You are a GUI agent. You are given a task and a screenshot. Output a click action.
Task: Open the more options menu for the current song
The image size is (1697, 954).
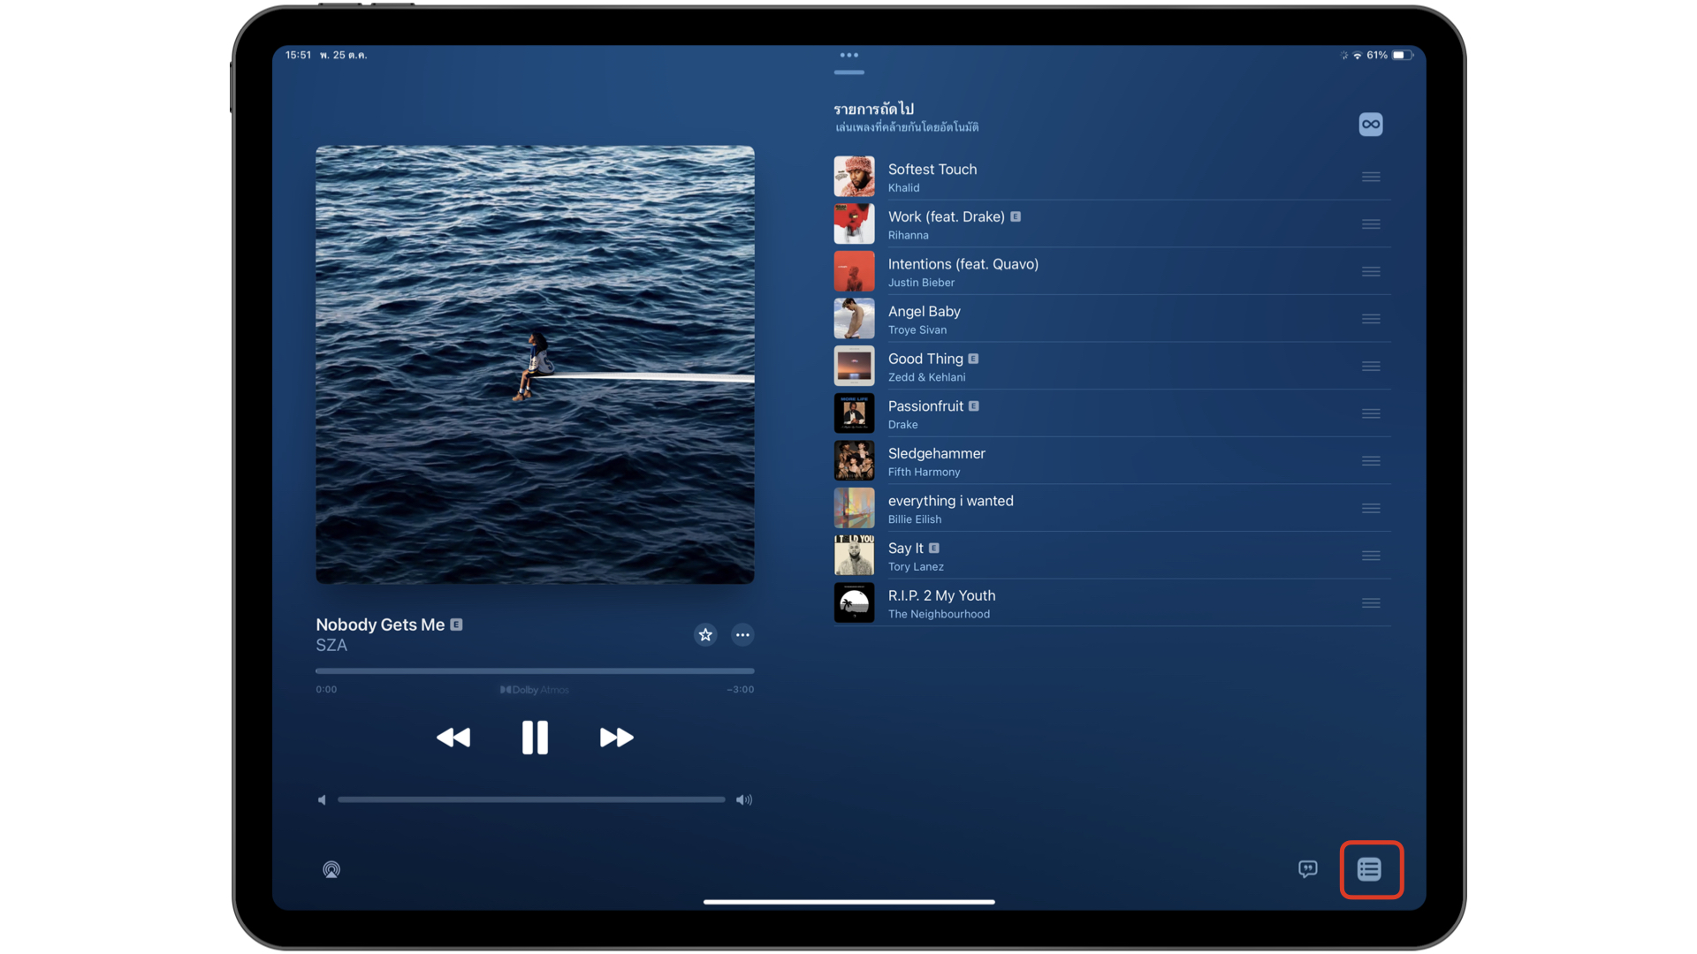(742, 634)
